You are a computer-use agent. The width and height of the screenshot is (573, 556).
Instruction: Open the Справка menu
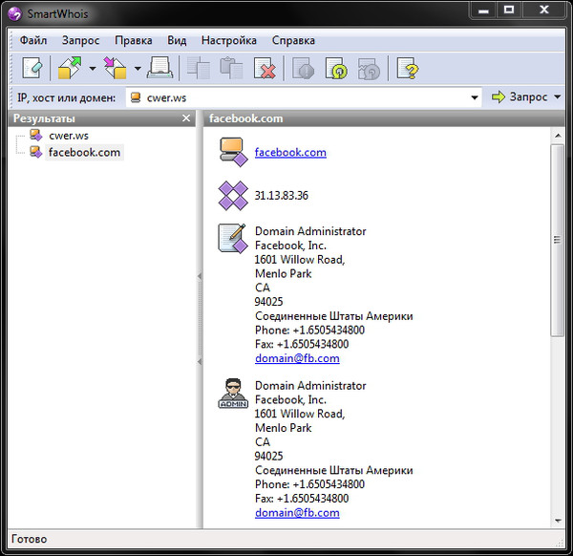pos(293,41)
